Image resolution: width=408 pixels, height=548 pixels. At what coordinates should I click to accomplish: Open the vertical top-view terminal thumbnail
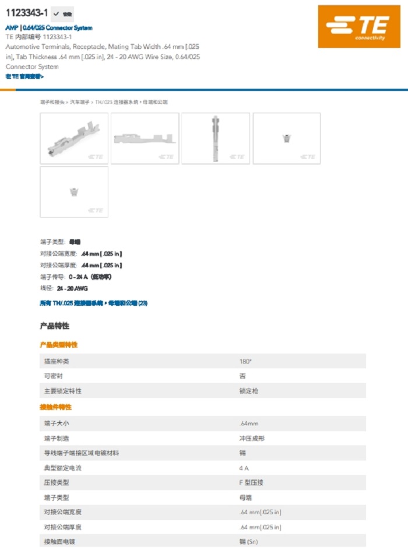(x=216, y=138)
